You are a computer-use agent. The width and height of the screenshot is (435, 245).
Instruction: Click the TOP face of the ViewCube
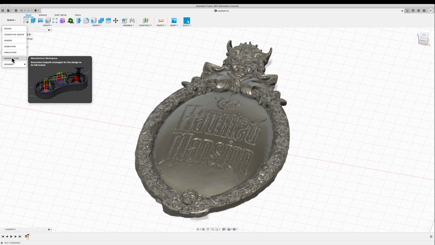point(424,35)
